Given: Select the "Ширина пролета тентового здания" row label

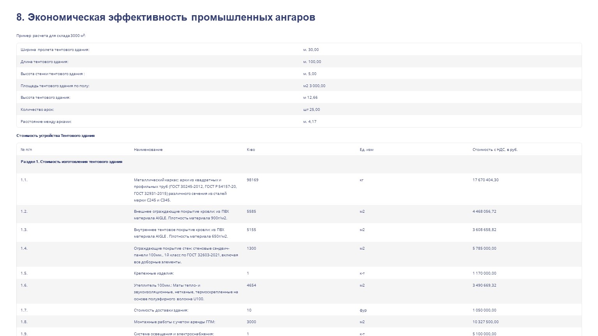Looking at the screenshot, I should click(x=55, y=50).
